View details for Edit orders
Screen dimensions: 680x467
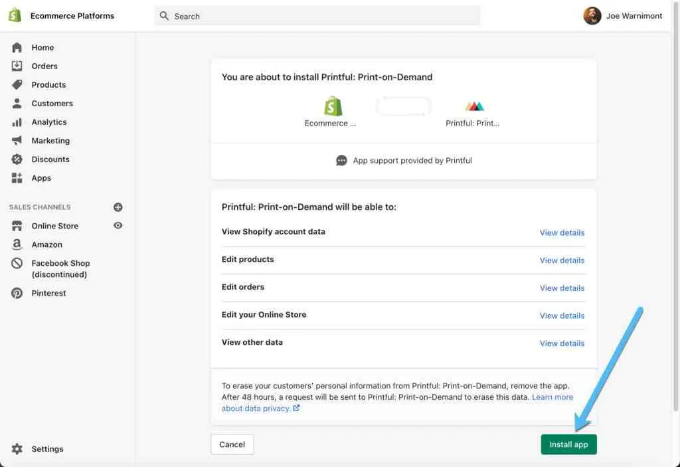pos(562,288)
